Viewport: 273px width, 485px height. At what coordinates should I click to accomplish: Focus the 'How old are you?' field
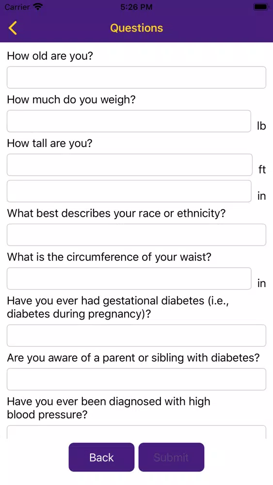136,77
